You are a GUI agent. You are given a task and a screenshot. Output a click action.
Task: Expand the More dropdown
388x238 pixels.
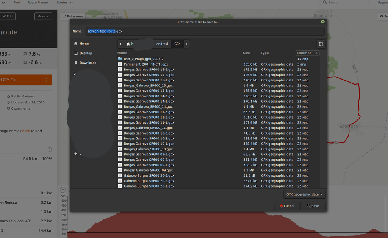click(43, 16)
